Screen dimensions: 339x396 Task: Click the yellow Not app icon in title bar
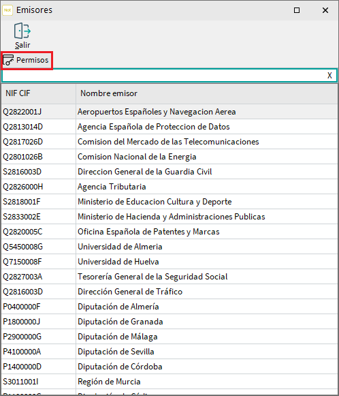click(x=7, y=10)
